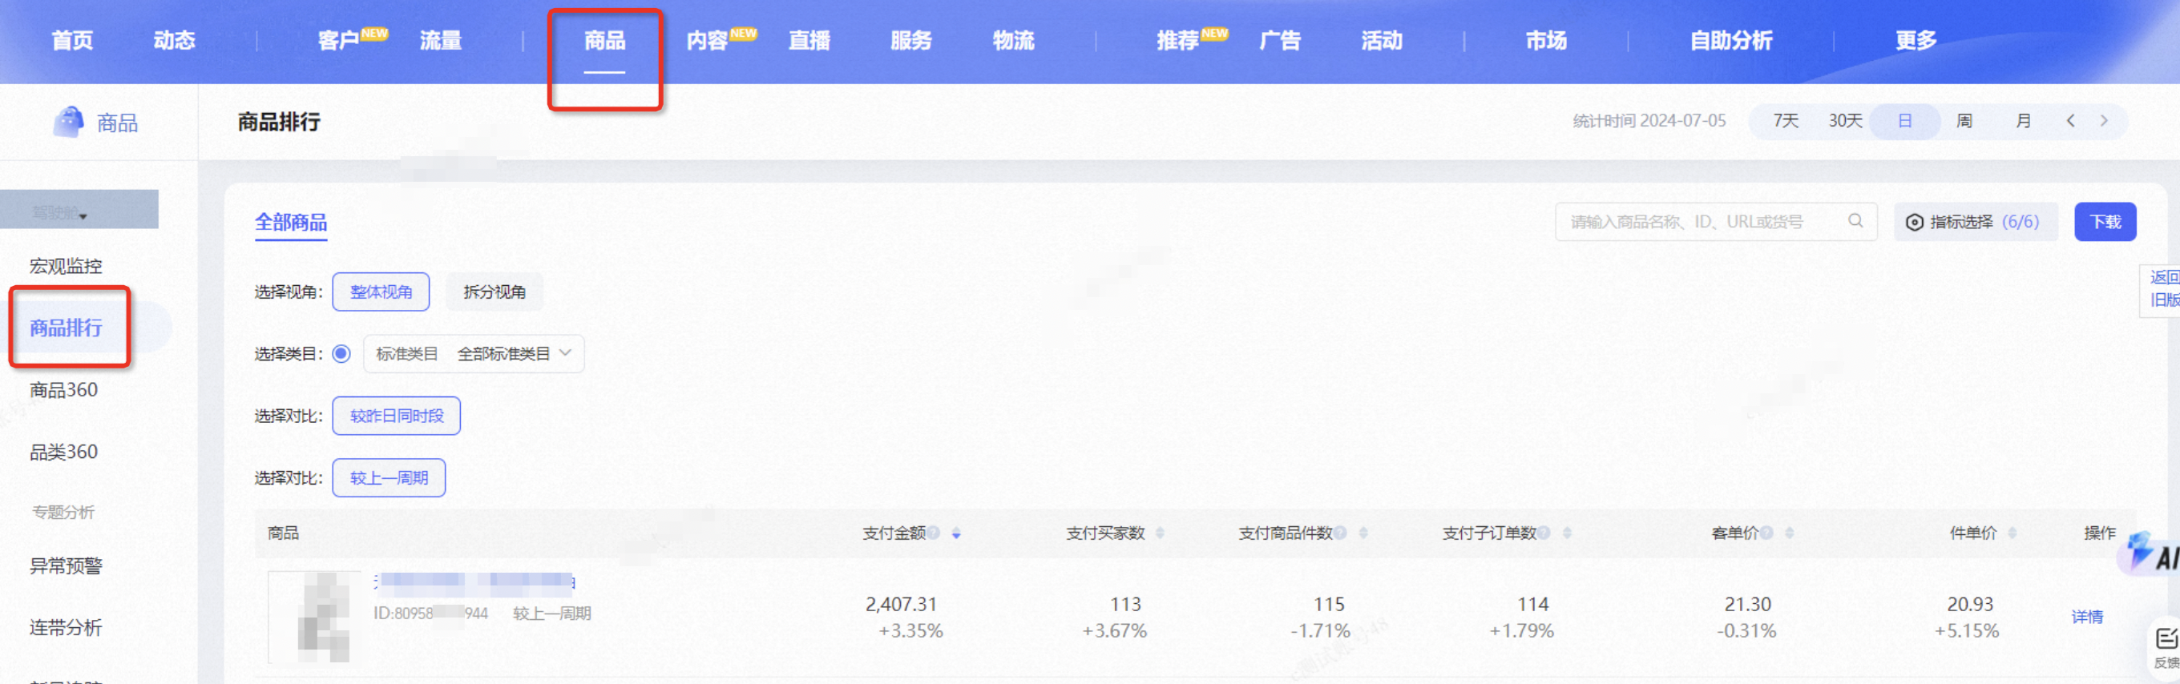The height and width of the screenshot is (684, 2180).
Task: Open 市场 in top navigation
Action: (x=1546, y=40)
